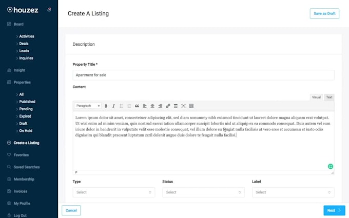Insert a bulleted list
349x218 pixels.
tap(121, 106)
